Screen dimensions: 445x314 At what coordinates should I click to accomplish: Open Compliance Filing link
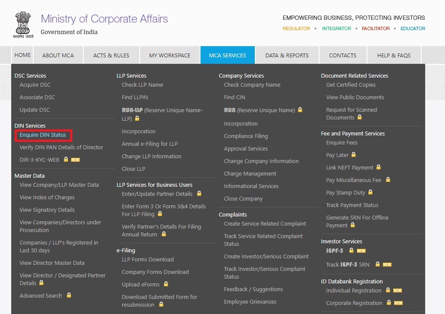246,136
